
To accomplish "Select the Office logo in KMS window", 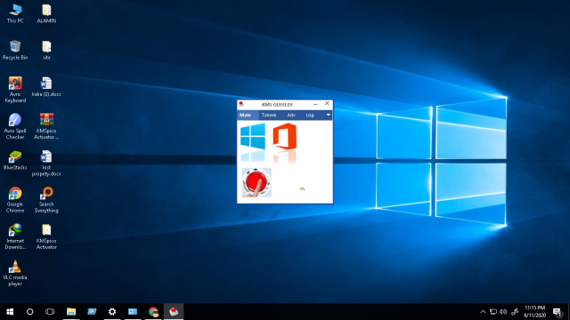I will pyautogui.click(x=285, y=136).
